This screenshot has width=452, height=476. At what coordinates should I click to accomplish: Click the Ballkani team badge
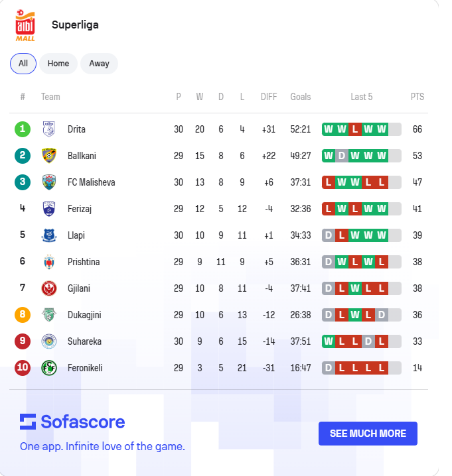48,156
